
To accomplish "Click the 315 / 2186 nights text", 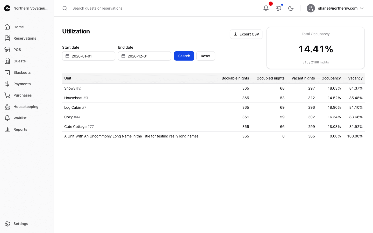I will point(316,62).
